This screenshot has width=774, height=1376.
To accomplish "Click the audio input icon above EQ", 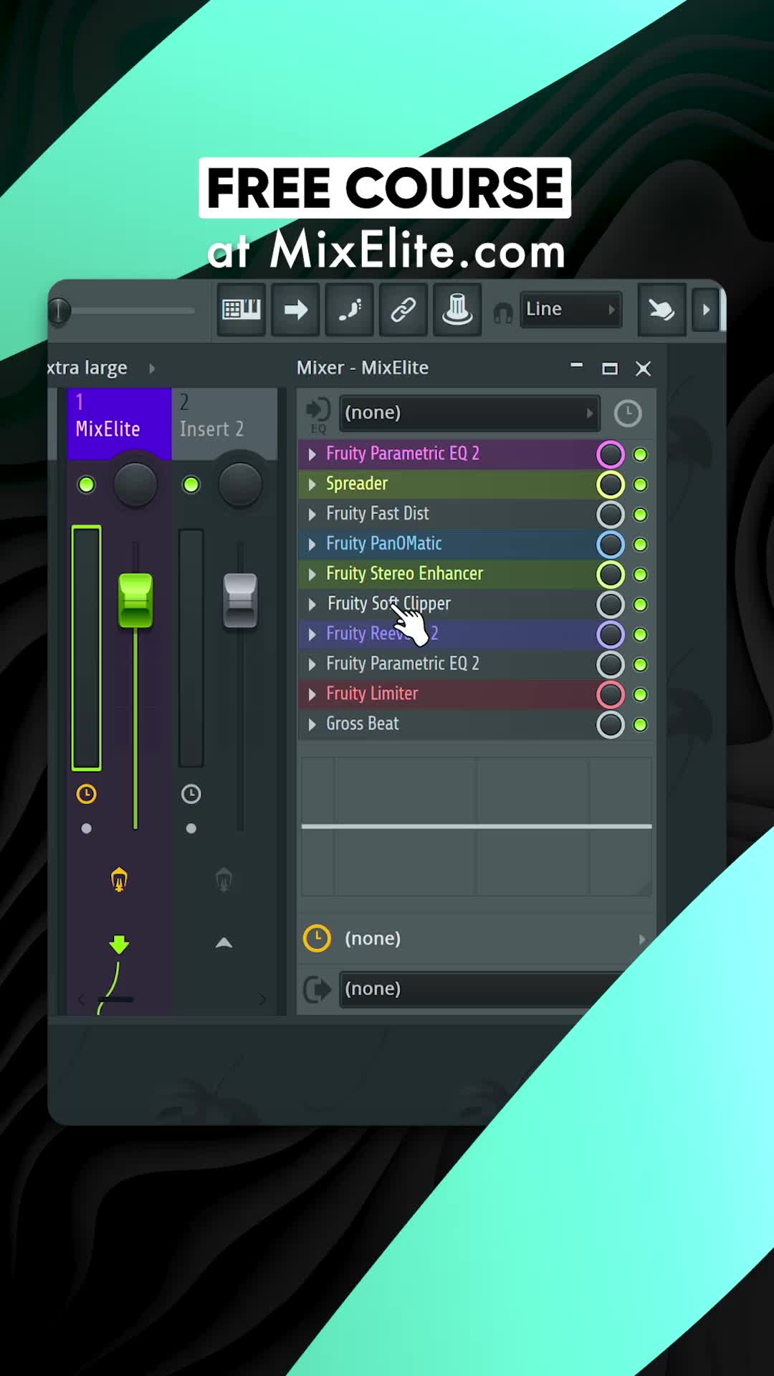I will [x=317, y=410].
